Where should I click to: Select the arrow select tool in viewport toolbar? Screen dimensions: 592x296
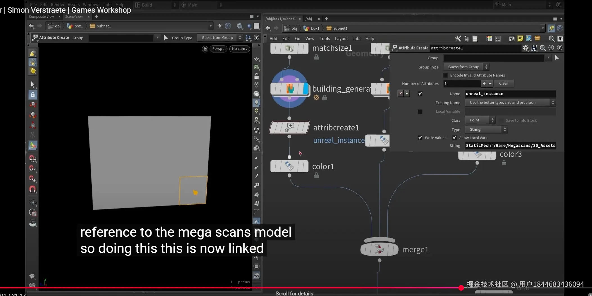click(x=33, y=84)
